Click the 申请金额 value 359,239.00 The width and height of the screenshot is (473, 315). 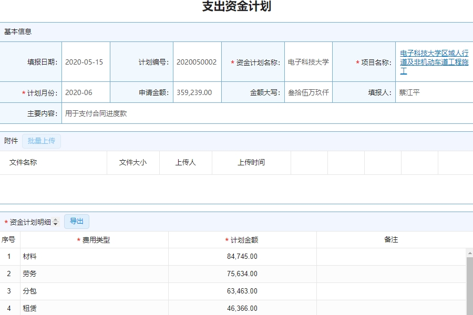point(194,92)
